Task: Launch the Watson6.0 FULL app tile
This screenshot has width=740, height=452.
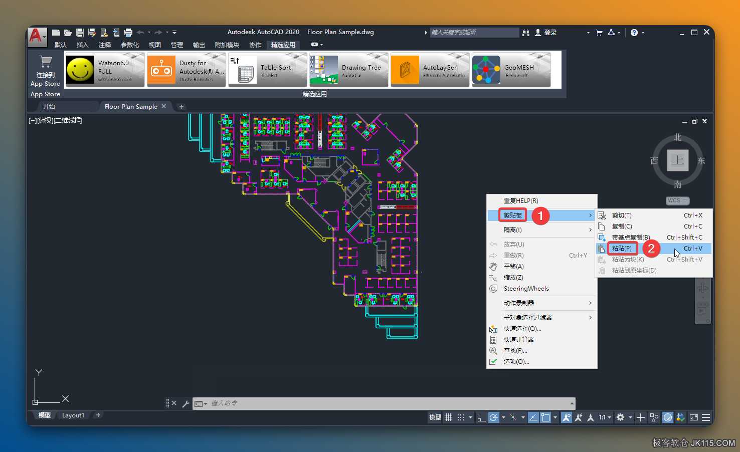Action: coord(105,70)
